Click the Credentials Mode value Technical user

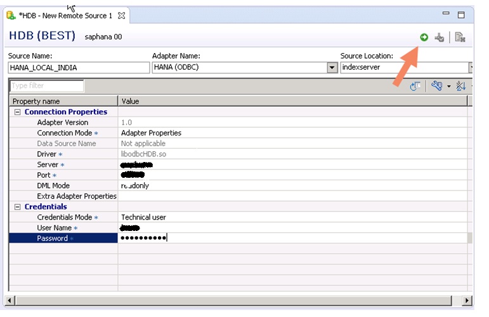tap(143, 218)
